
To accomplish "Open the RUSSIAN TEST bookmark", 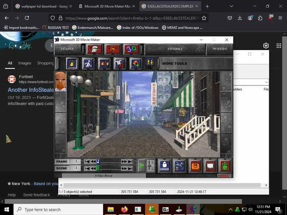I will (55, 28).
